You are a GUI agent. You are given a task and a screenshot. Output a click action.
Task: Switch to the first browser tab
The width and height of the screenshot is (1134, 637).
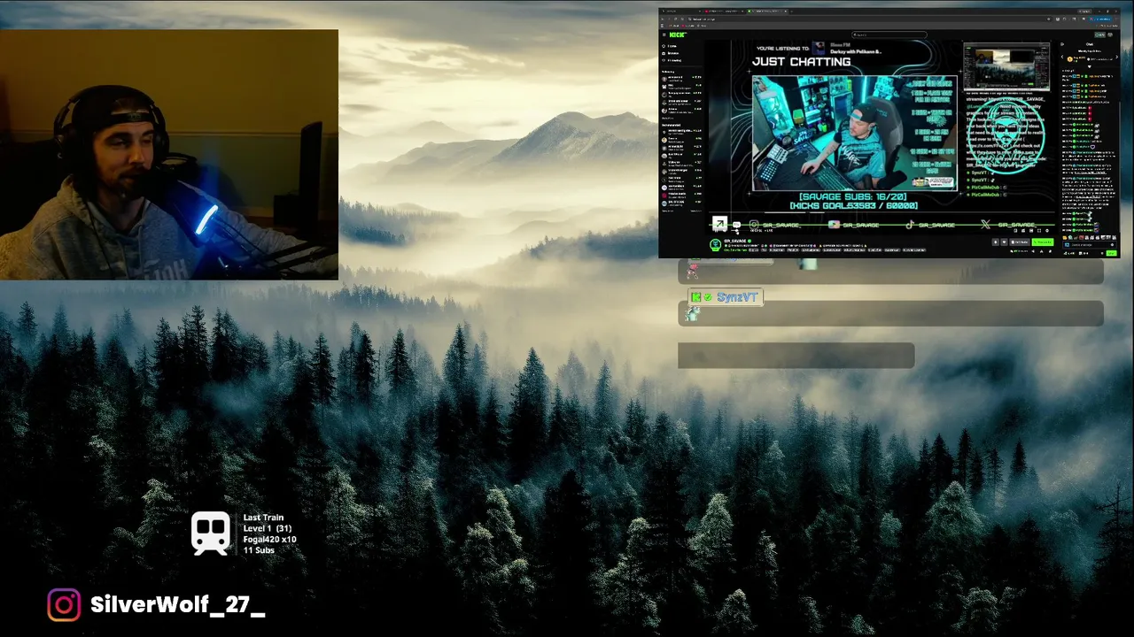tap(680, 11)
